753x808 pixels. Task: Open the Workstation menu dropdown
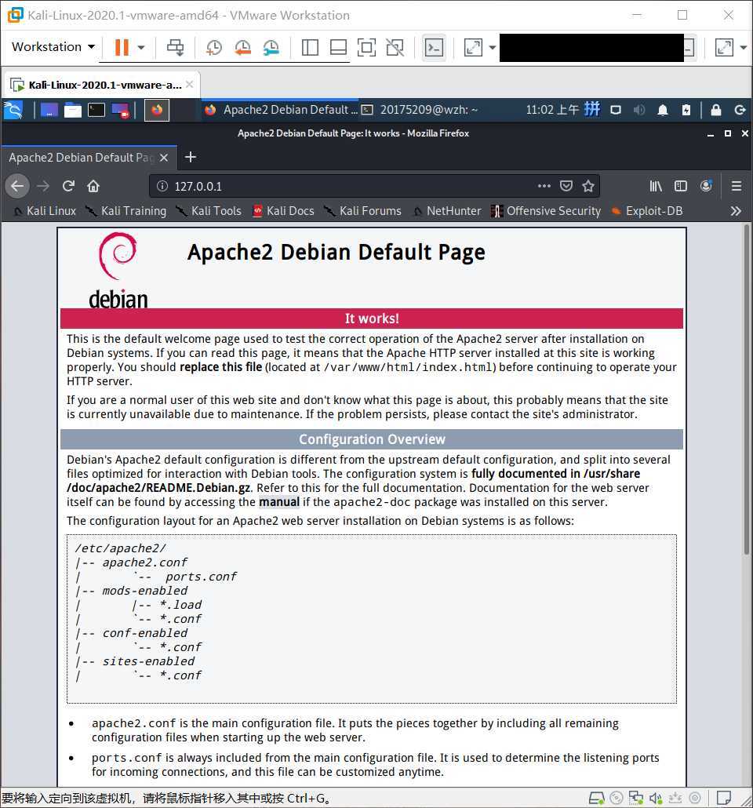coord(53,47)
